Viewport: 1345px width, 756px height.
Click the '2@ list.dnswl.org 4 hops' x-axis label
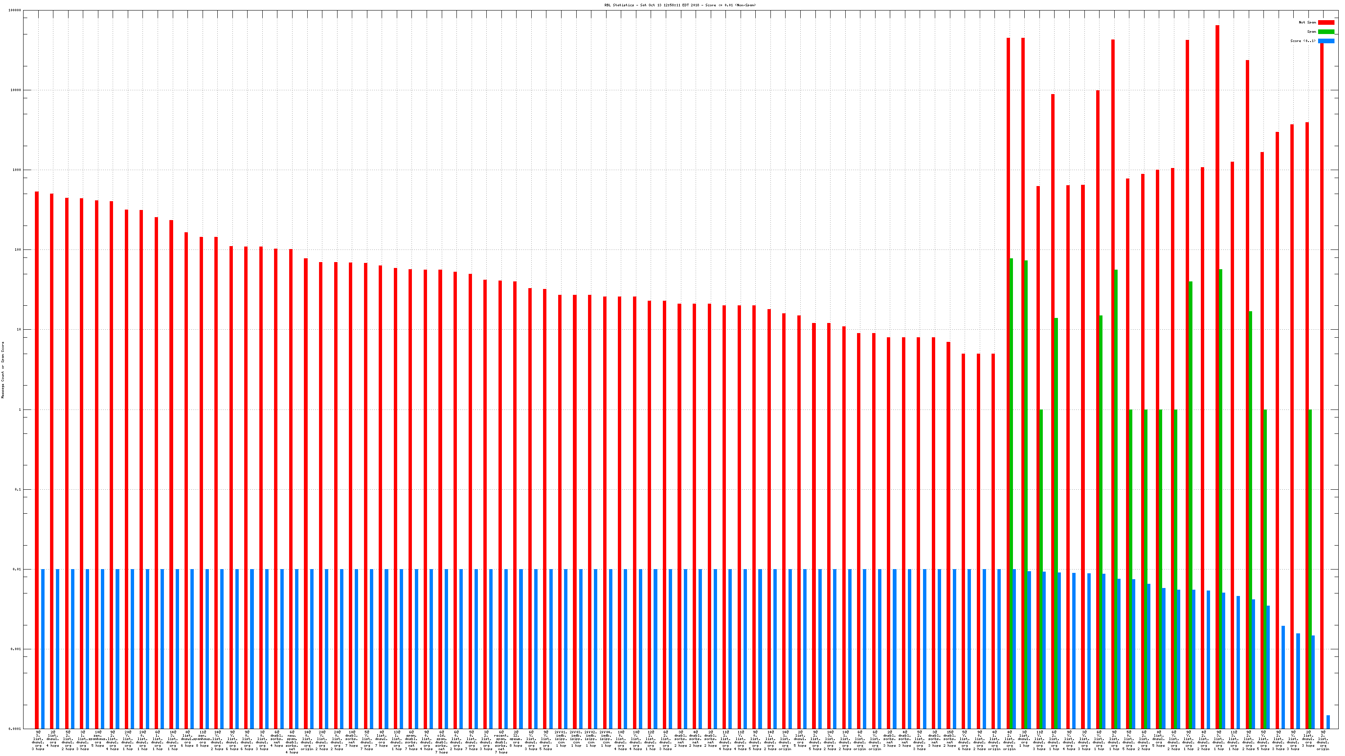(x=53, y=739)
